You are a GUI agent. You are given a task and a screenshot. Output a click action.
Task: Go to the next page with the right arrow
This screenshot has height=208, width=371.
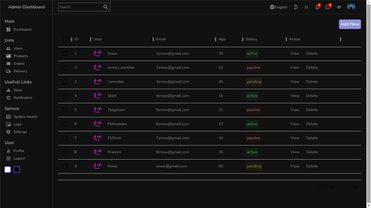[355, 187]
